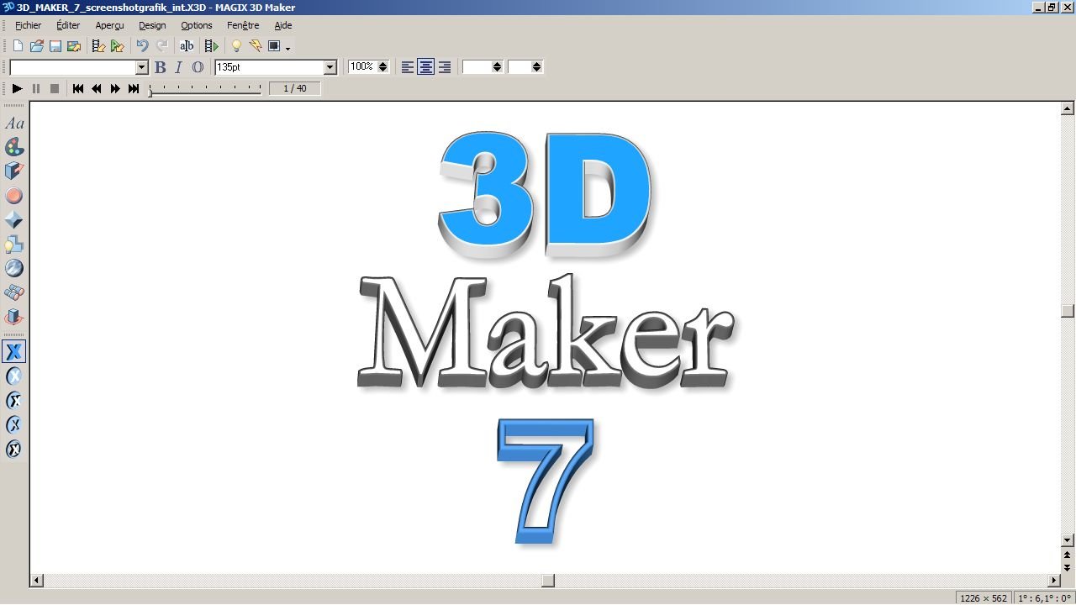Open the color palette tool
This screenshot has height=605, width=1076.
(x=14, y=148)
